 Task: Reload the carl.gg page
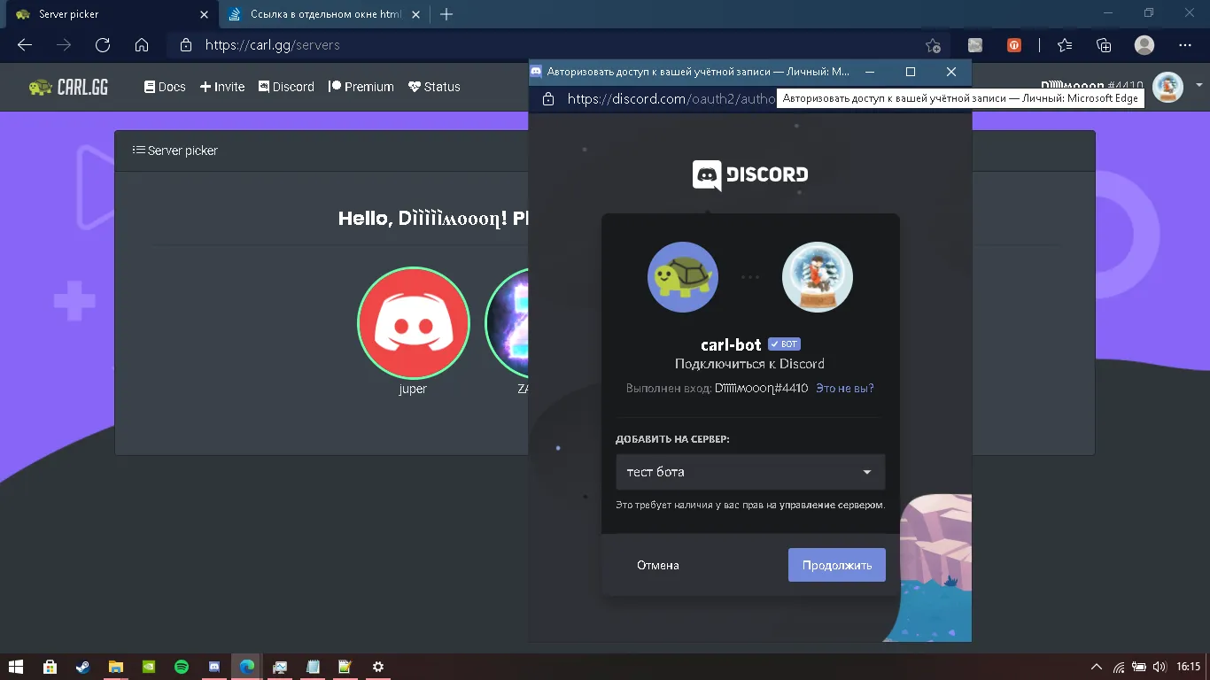coord(103,45)
